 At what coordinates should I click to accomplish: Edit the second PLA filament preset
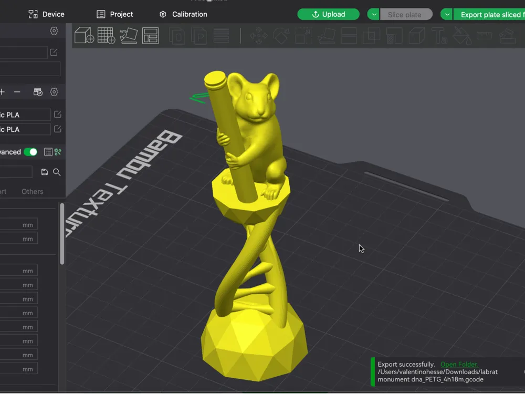58,129
